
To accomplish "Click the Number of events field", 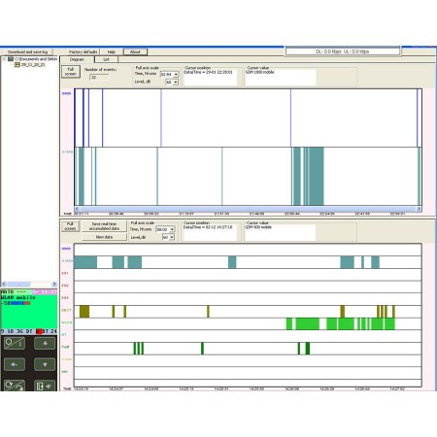I will (x=99, y=78).
